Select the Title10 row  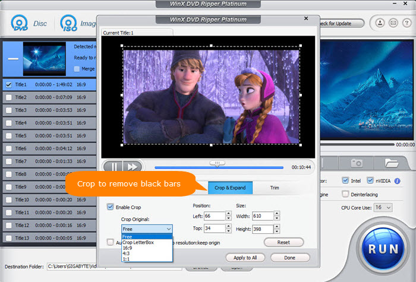[49, 199]
